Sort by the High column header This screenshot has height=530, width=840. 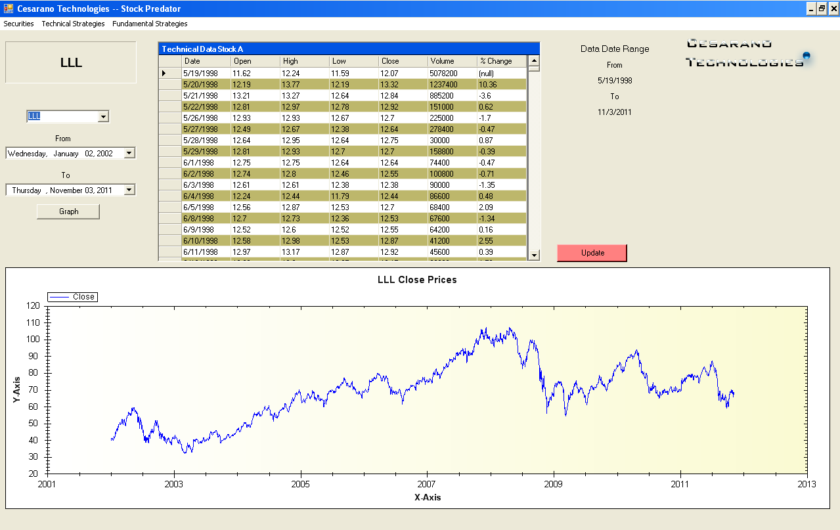(x=305, y=61)
